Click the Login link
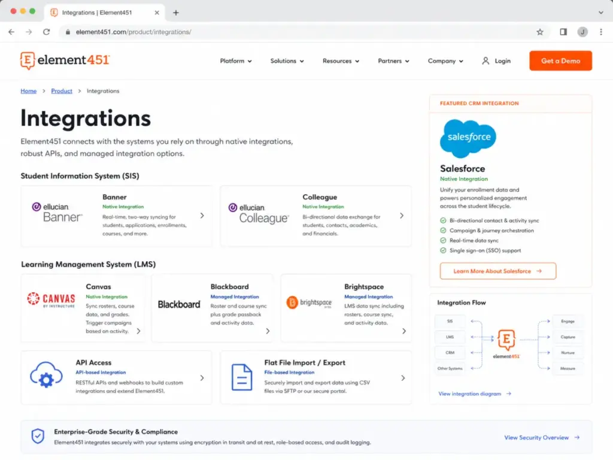This screenshot has height=460, width=613. click(502, 61)
